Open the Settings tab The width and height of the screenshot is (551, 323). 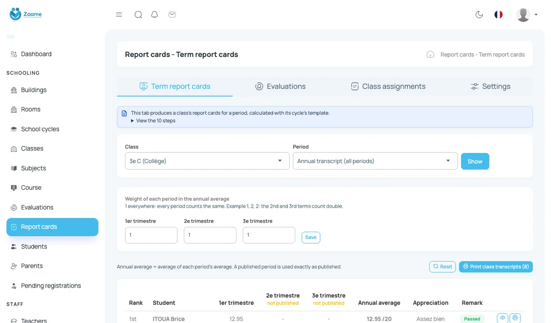pos(490,86)
